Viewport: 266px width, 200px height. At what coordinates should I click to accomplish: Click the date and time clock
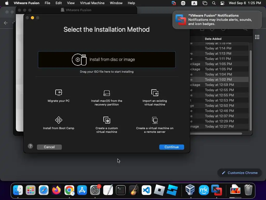pyautogui.click(x=245, y=3)
